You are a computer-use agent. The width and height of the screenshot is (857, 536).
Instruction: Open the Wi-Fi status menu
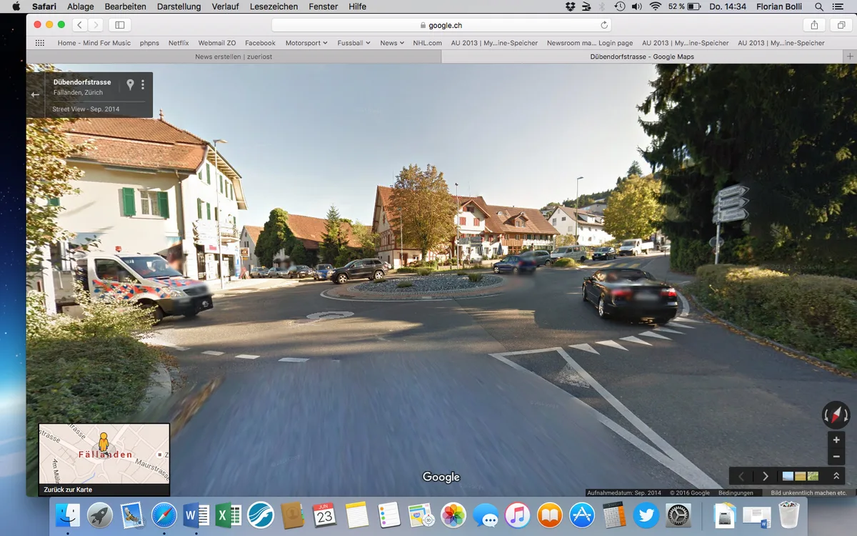(656, 6)
